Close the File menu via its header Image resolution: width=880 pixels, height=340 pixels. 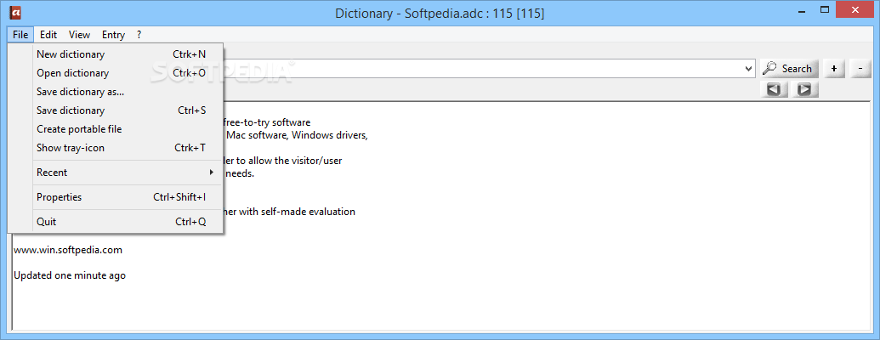[20, 35]
